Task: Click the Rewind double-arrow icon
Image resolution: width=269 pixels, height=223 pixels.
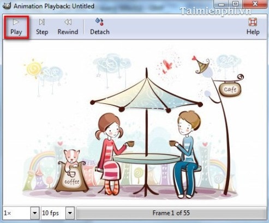Action: (x=68, y=22)
